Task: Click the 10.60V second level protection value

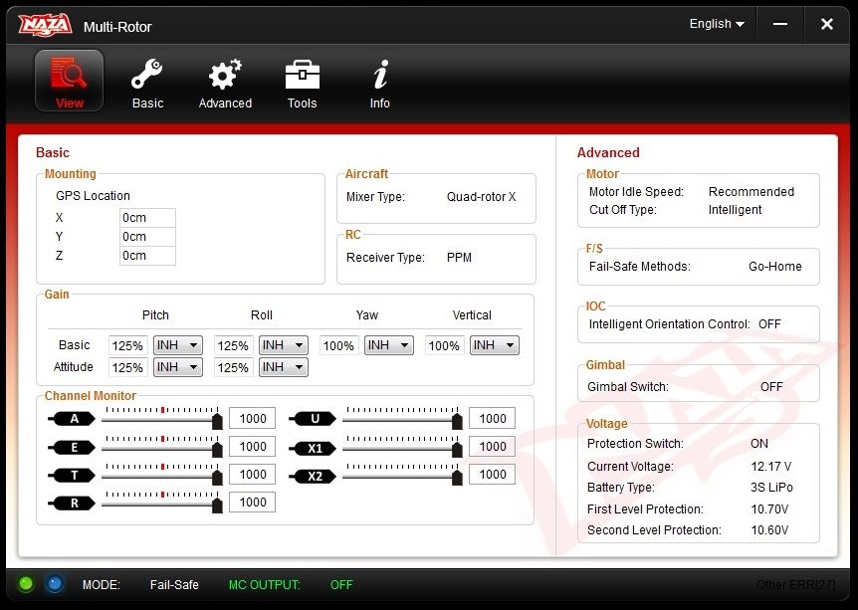Action: (769, 530)
